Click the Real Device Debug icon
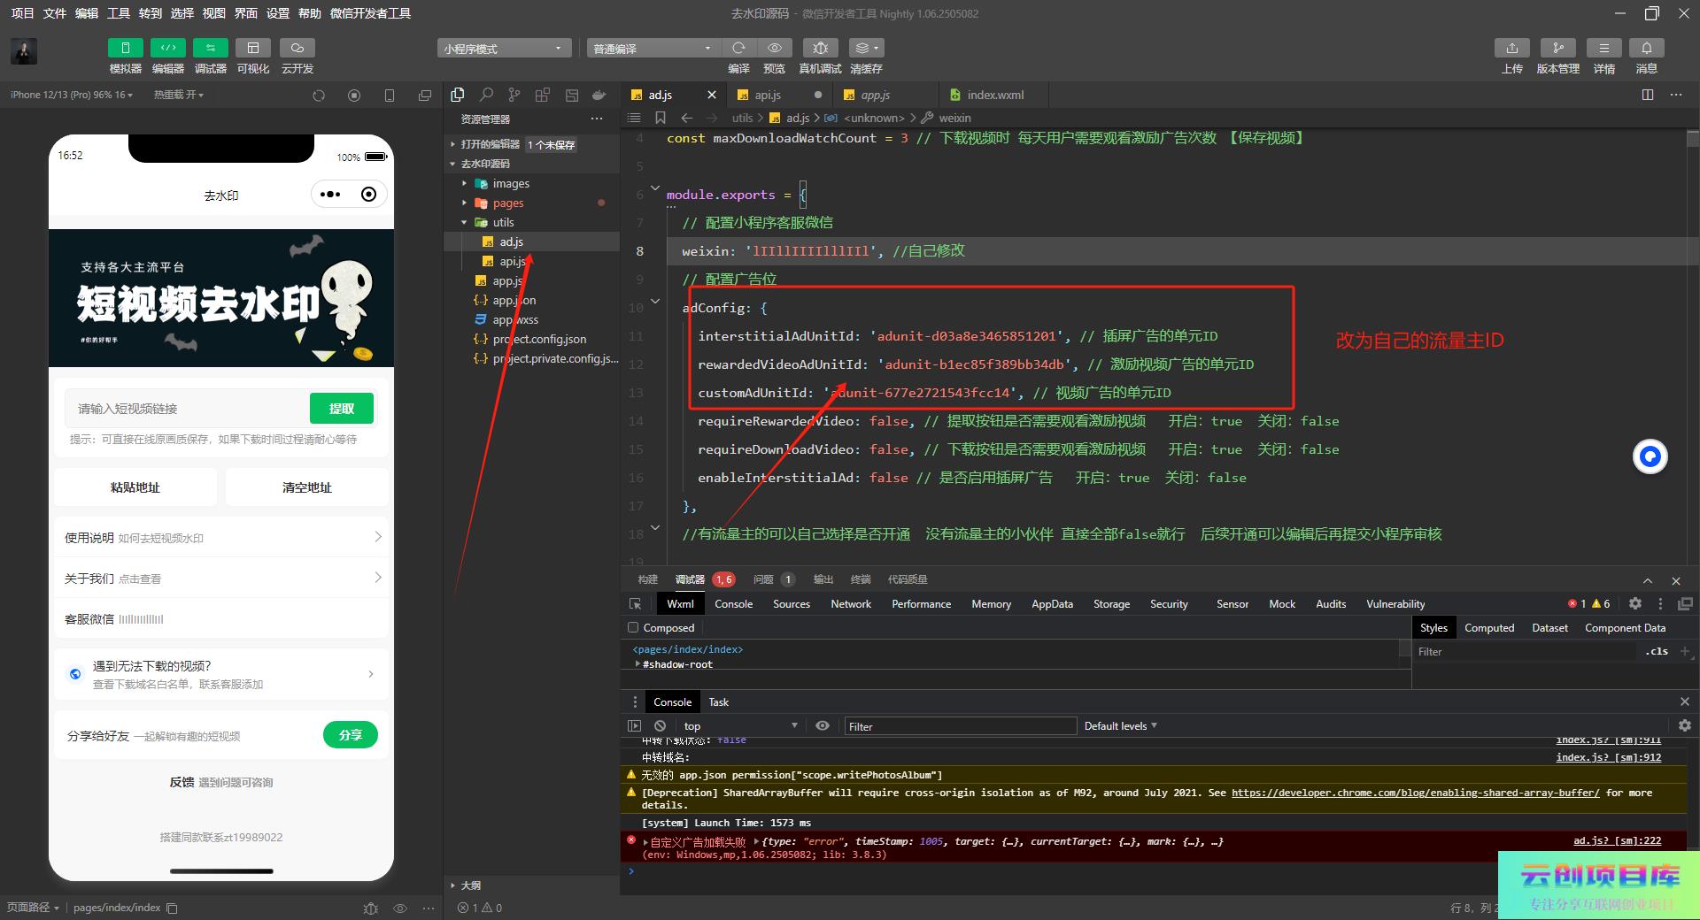1700x920 pixels. click(820, 48)
